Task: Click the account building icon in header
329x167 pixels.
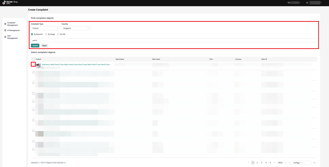Action: pyautogui.click(x=307, y=3)
